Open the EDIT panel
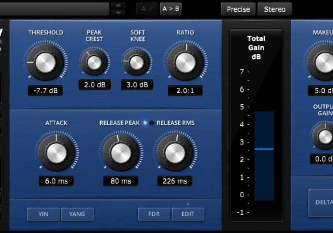 [188, 214]
